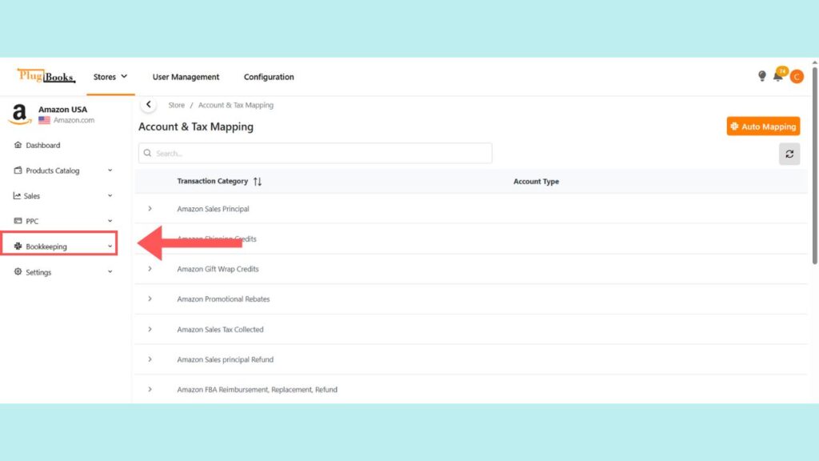
Task: Click the Auto Mapping button
Action: point(763,126)
